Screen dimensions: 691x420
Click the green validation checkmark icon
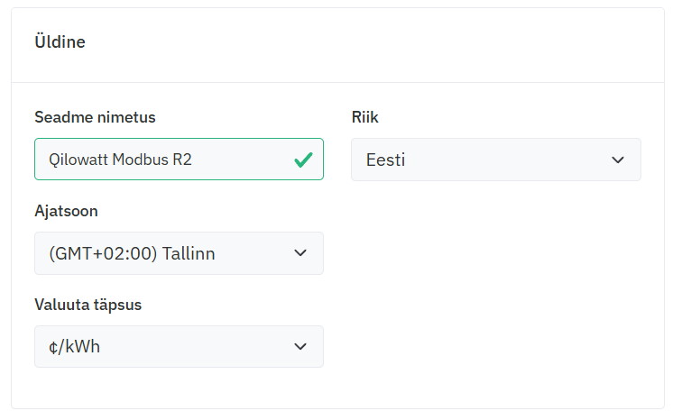[303, 160]
